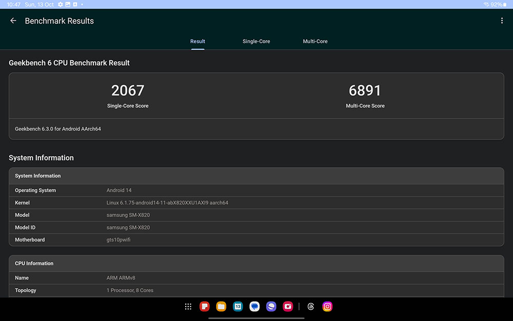
Task: Tap the multi-core score 6891
Action: (x=365, y=91)
